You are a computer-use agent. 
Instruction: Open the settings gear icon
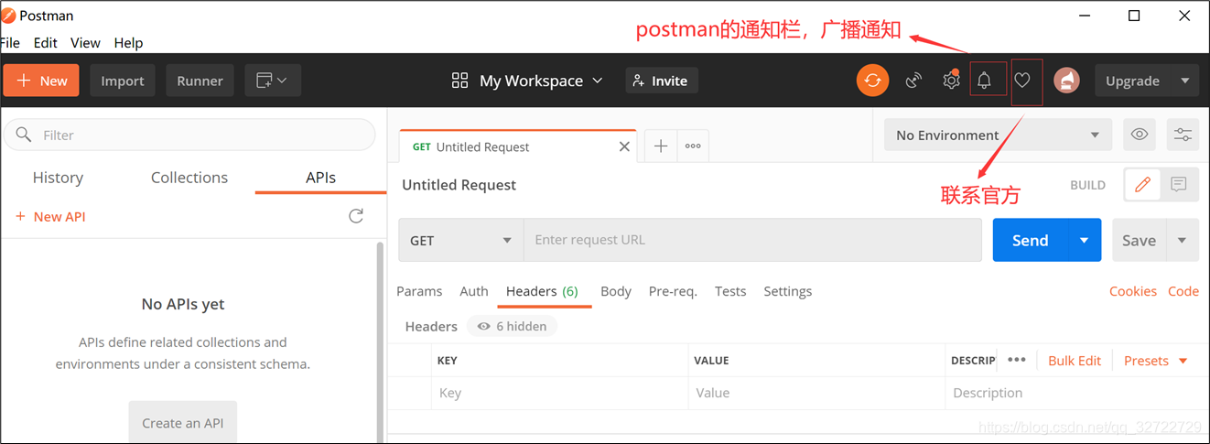(951, 81)
